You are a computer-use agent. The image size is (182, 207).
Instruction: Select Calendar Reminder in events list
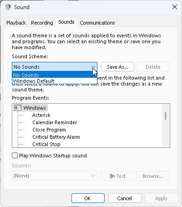pyautogui.click(x=55, y=122)
